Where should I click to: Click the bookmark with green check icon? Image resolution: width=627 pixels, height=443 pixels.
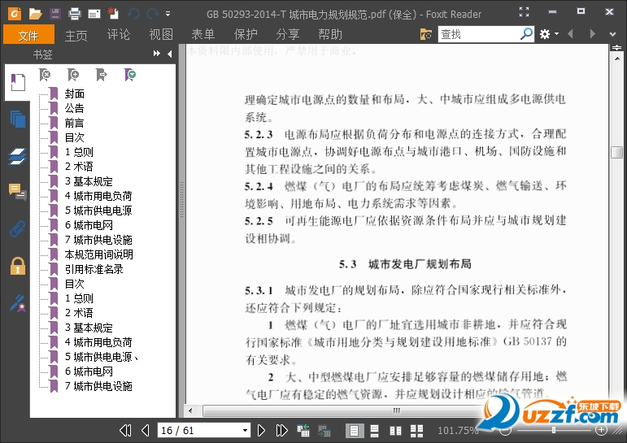pyautogui.click(x=130, y=75)
